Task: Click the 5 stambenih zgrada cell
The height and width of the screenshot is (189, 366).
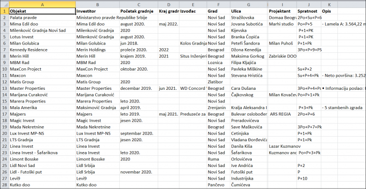Action: pos(344,108)
